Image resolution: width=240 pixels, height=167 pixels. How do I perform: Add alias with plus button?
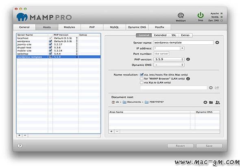pos(111,131)
